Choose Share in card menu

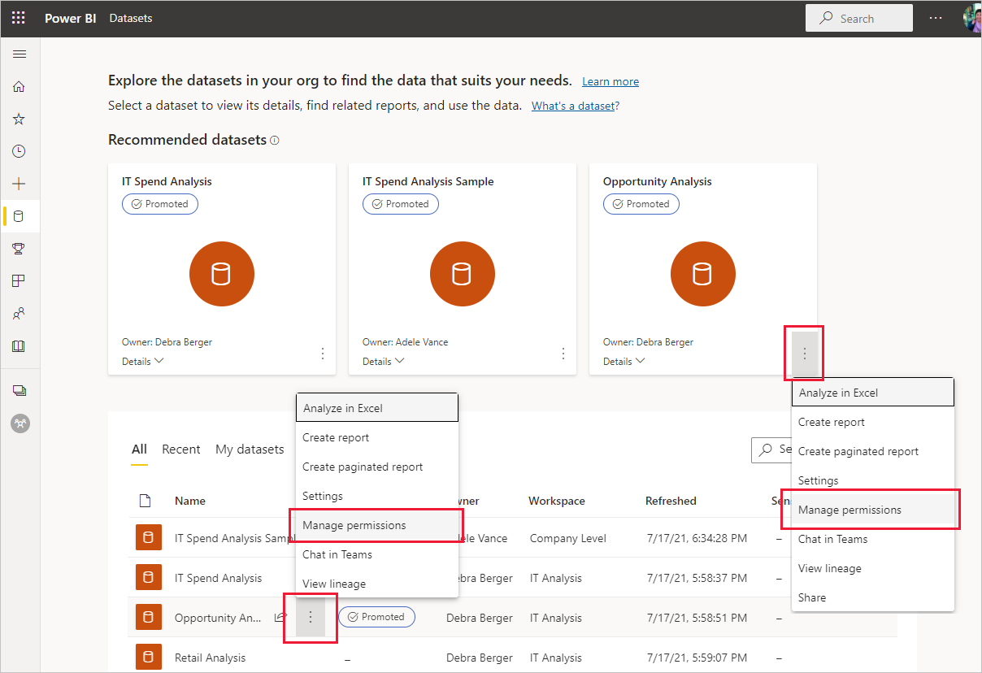873,597
